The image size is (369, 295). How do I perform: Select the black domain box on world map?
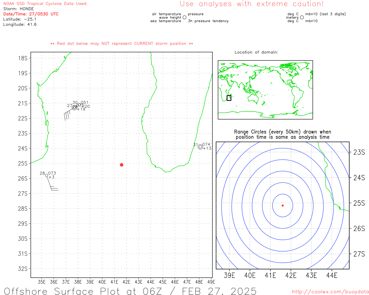(229, 98)
